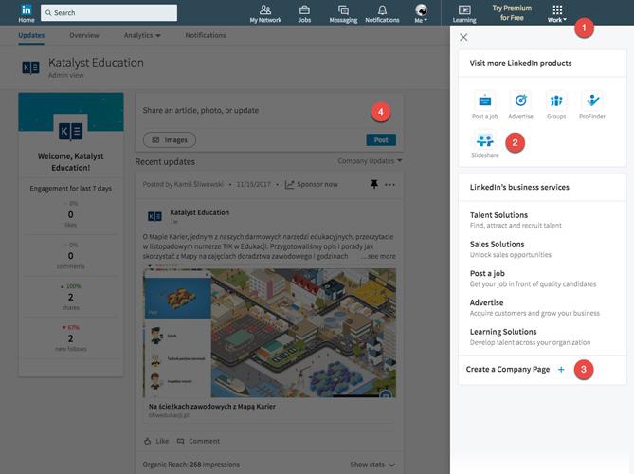This screenshot has width=634, height=474.
Task: Click Katalyst Education post author avatar
Action: click(x=154, y=217)
